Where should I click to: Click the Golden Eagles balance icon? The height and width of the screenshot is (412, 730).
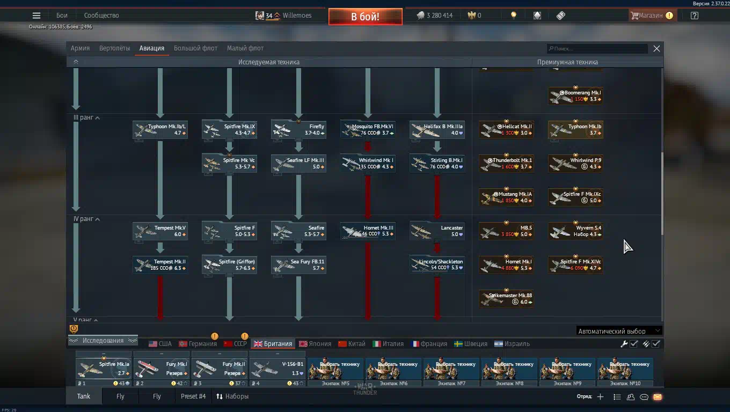(472, 16)
